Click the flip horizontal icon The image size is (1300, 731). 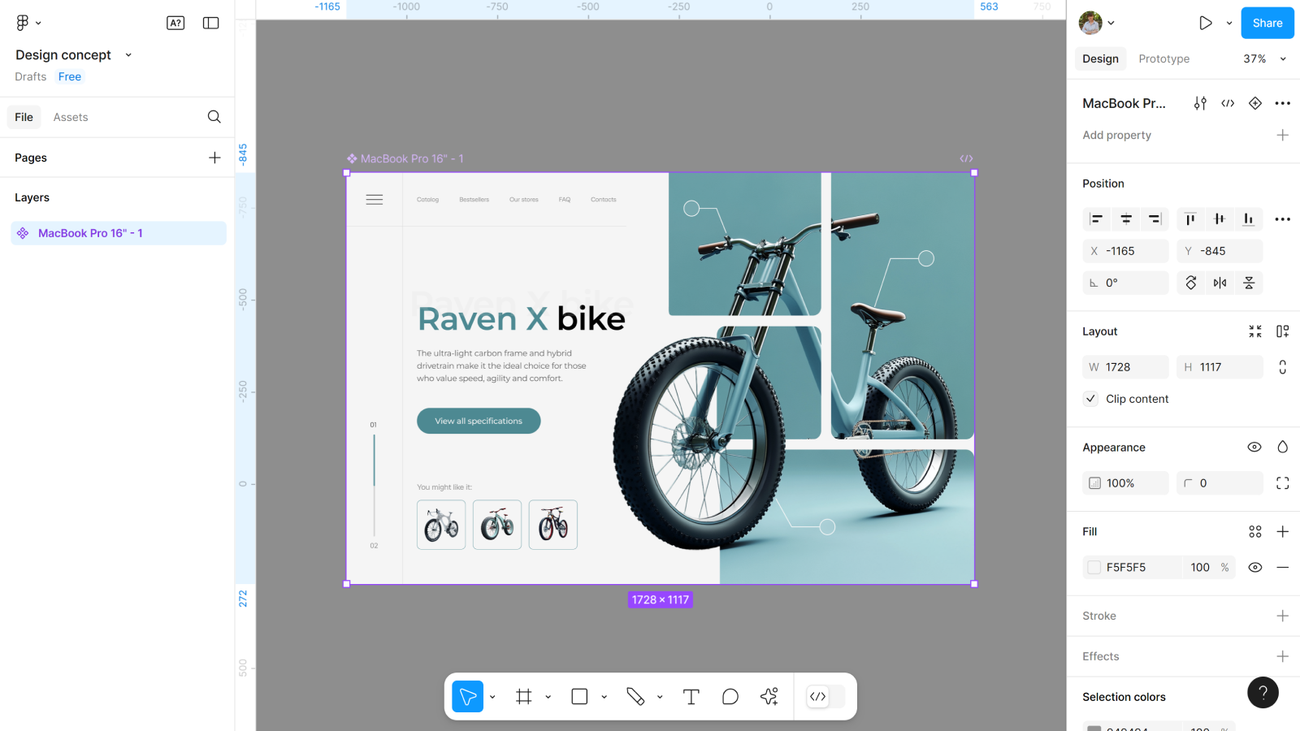pos(1220,283)
